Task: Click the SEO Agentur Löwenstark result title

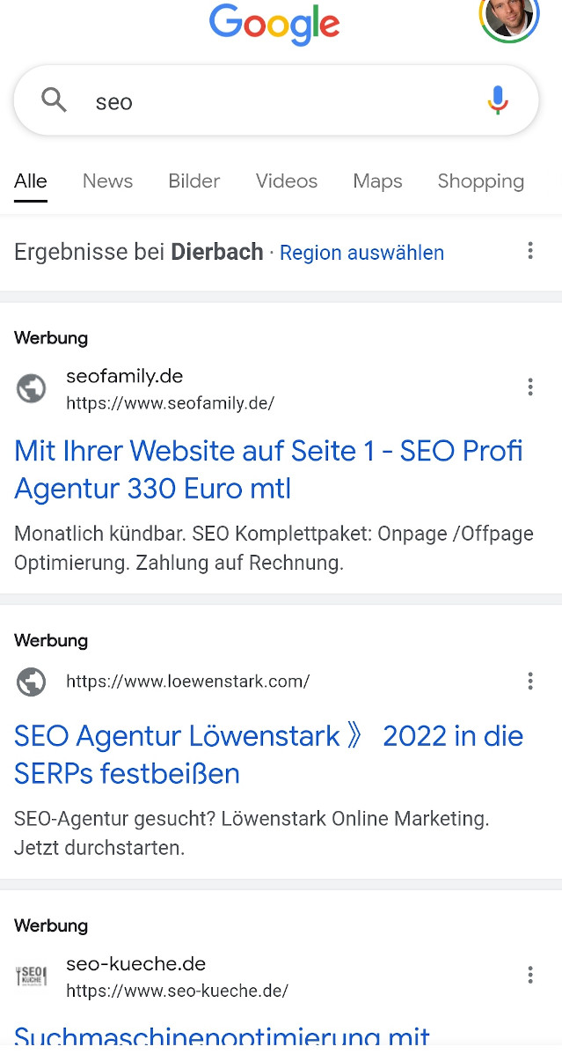Action: (x=268, y=754)
